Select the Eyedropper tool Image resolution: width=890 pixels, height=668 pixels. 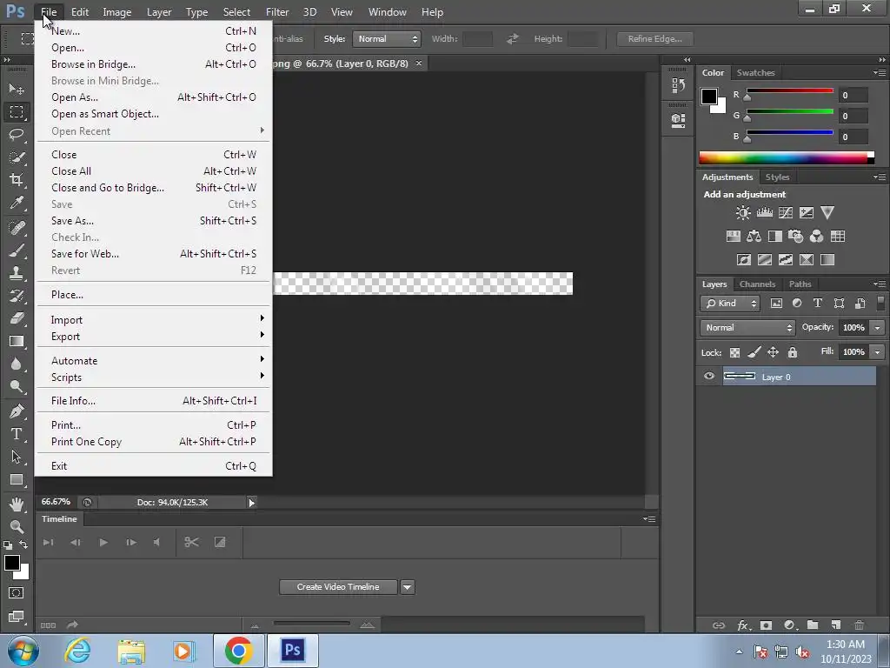(x=17, y=203)
